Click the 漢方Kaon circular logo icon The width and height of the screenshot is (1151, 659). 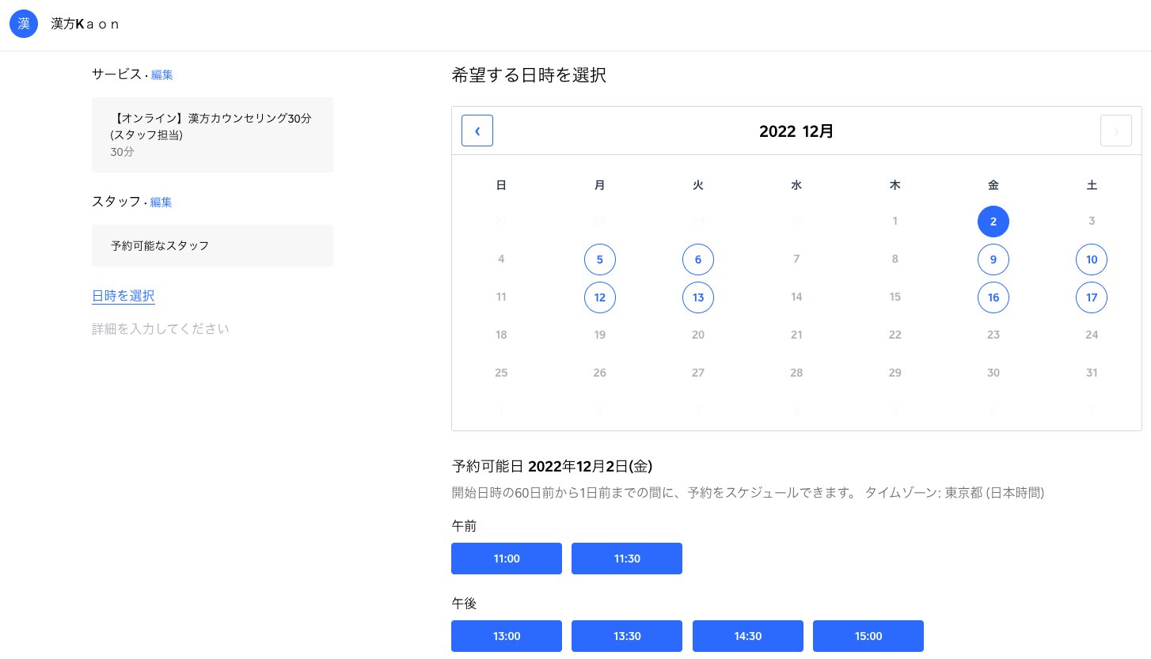coord(24,24)
